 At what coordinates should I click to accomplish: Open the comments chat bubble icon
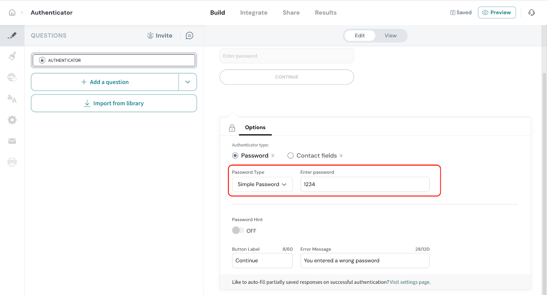click(189, 36)
